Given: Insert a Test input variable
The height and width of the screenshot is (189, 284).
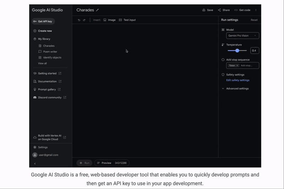Looking at the screenshot, I should click(x=127, y=20).
